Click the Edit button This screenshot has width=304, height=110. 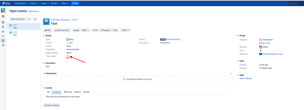(x=47, y=30)
